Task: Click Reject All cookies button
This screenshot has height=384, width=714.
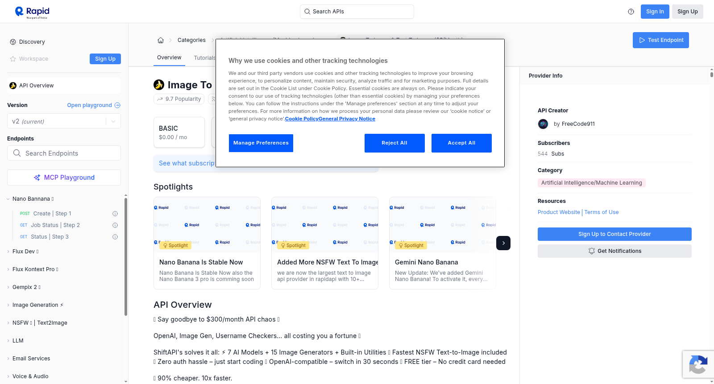Action: coord(394,143)
